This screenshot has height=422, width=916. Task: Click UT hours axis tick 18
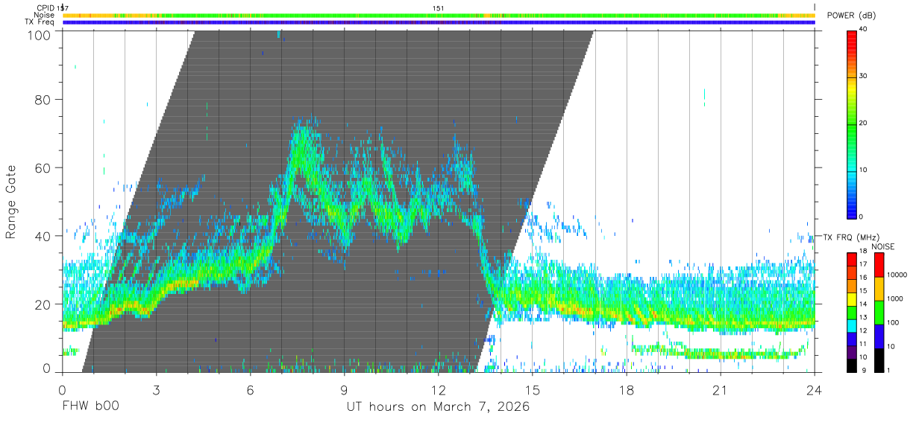627,389
